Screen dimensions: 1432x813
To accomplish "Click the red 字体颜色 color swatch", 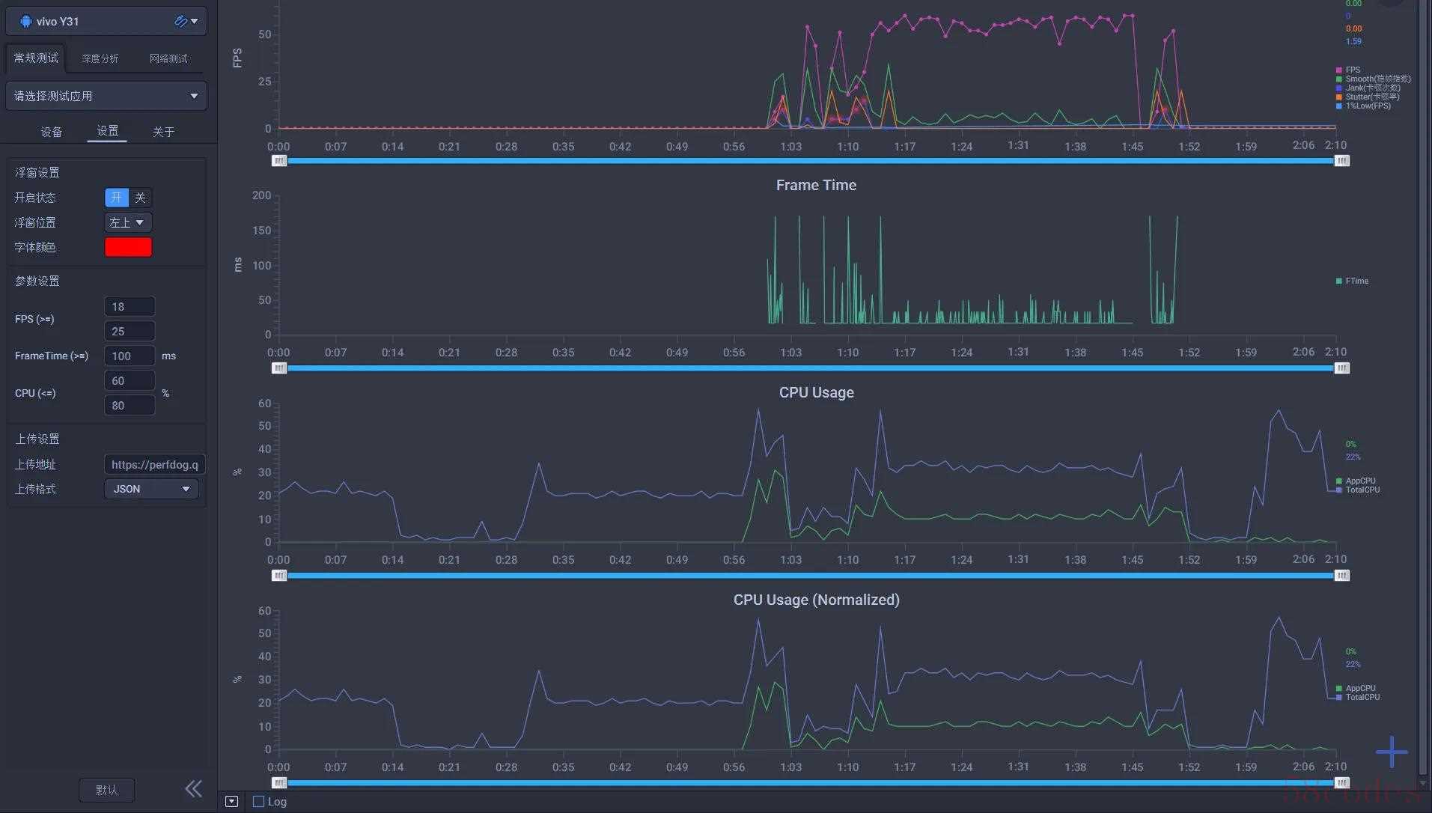I will [x=128, y=247].
